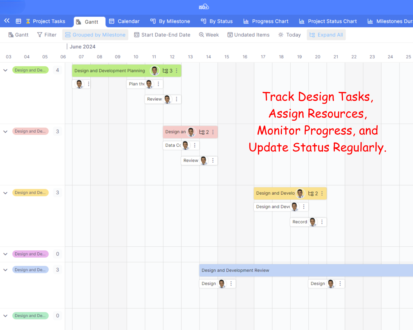This screenshot has width=413, height=330.
Task: Switch to the Calendar tab
Action: 124,21
